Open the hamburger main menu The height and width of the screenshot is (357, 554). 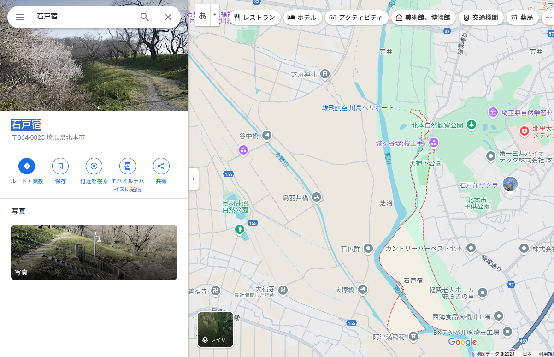pos(20,17)
